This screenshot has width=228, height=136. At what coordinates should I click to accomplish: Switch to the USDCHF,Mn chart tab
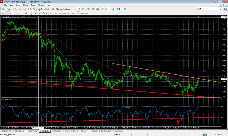32,131
